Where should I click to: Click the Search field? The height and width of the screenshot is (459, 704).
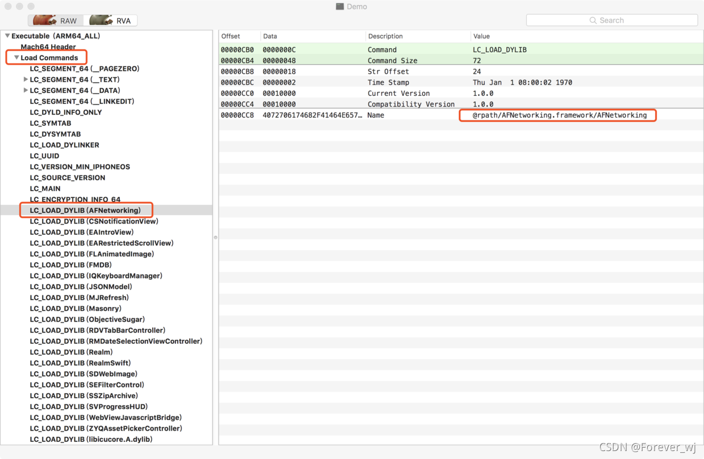tap(611, 20)
